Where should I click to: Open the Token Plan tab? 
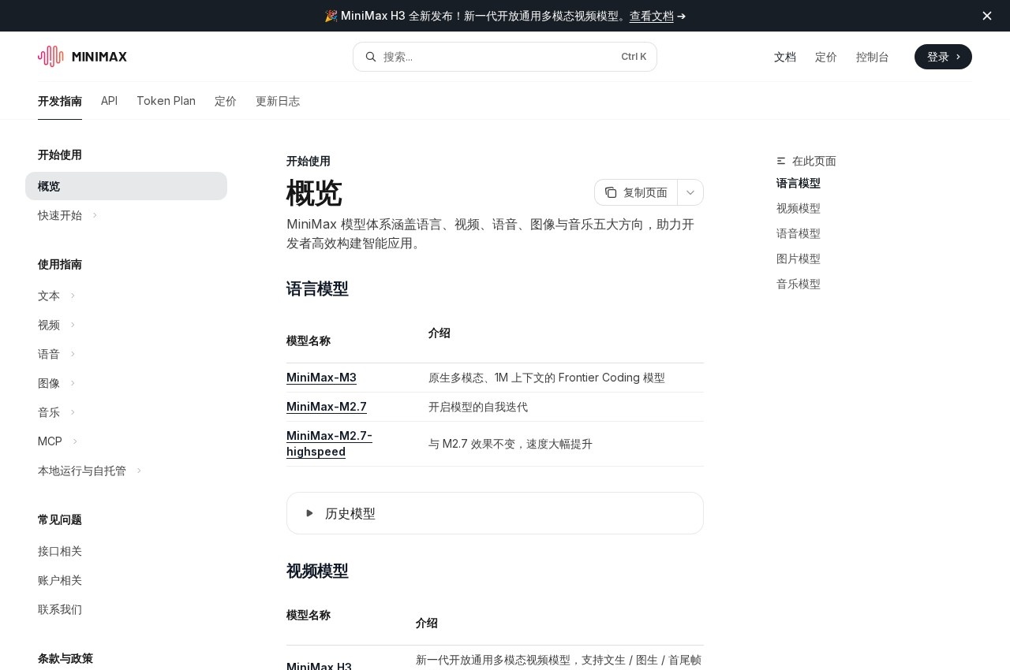point(166,101)
